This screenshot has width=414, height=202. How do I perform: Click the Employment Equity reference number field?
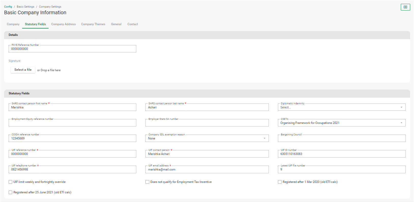(x=72, y=123)
